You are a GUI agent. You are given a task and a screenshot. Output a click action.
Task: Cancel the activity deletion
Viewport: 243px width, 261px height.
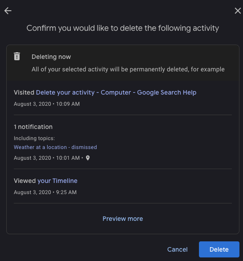tap(178, 249)
